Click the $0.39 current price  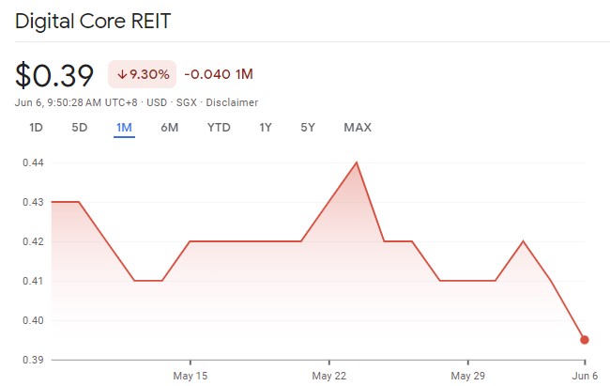coord(56,74)
